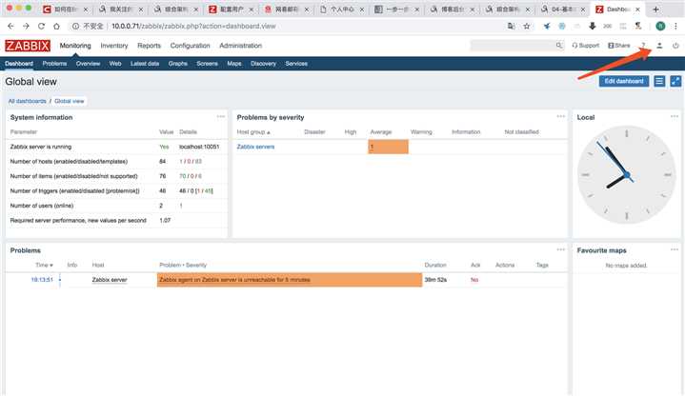The width and height of the screenshot is (685, 396).
Task: Click the translate page icon
Action: [511, 27]
